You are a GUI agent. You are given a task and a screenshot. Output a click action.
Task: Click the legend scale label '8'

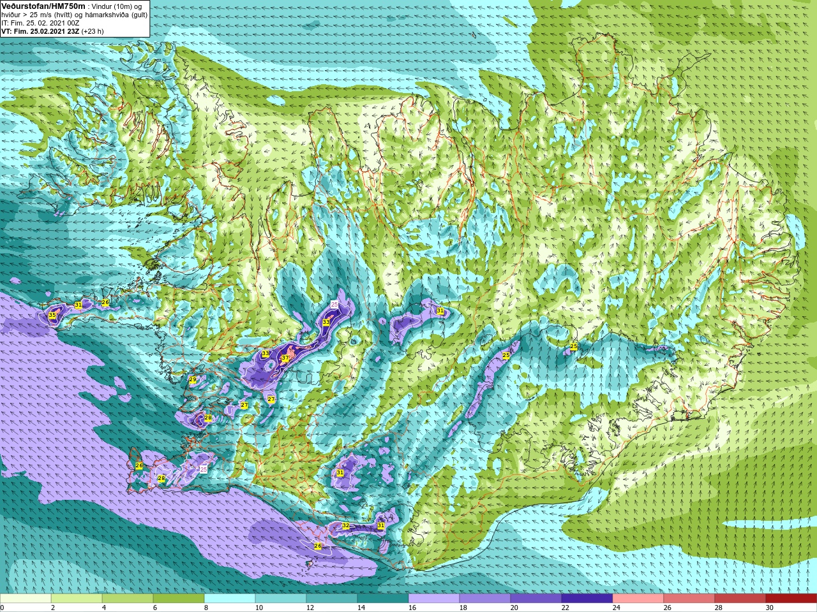tap(206, 608)
